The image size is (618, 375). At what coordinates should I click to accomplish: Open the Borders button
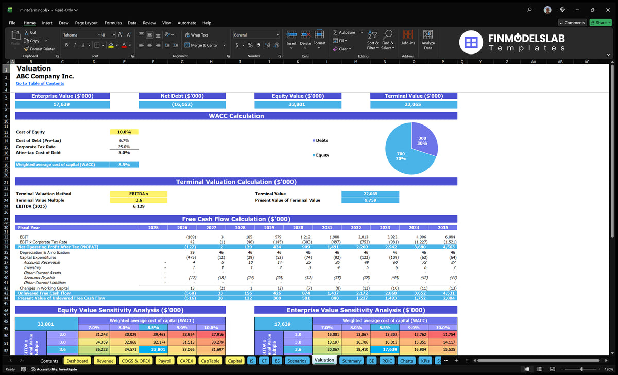[96, 45]
